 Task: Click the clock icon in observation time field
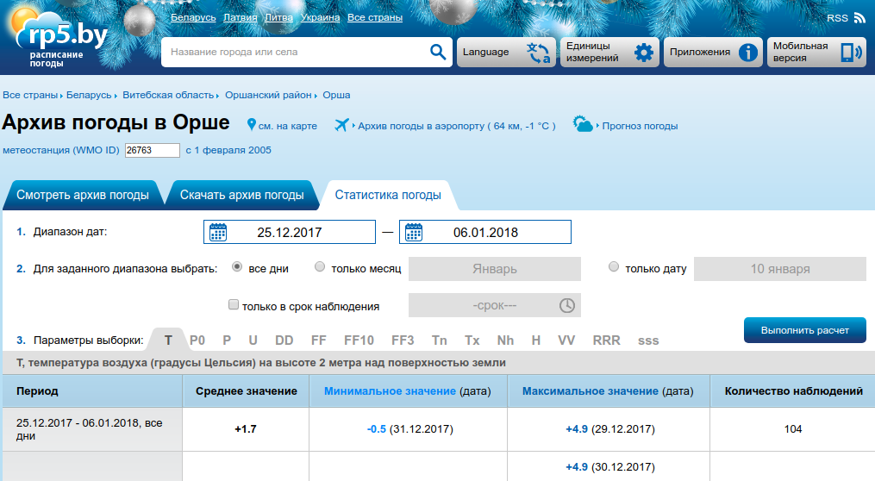(566, 305)
